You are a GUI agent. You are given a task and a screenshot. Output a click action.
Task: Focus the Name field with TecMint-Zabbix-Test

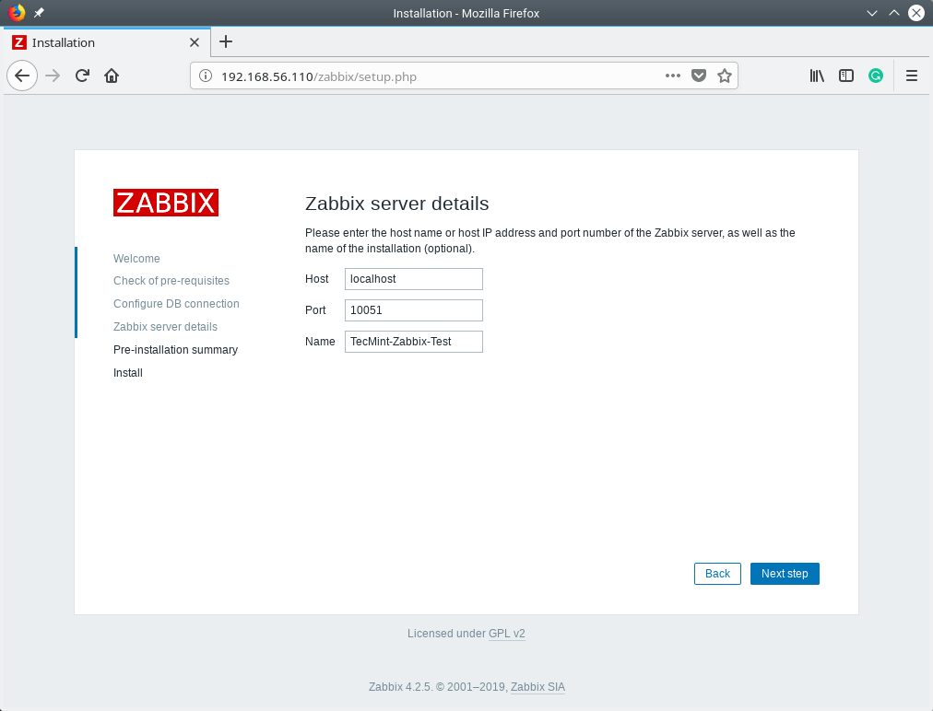point(414,342)
